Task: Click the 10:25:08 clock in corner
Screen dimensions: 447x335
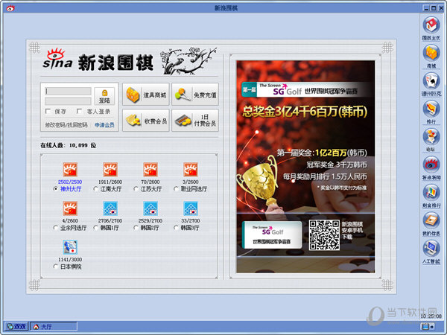Action: [431, 316]
